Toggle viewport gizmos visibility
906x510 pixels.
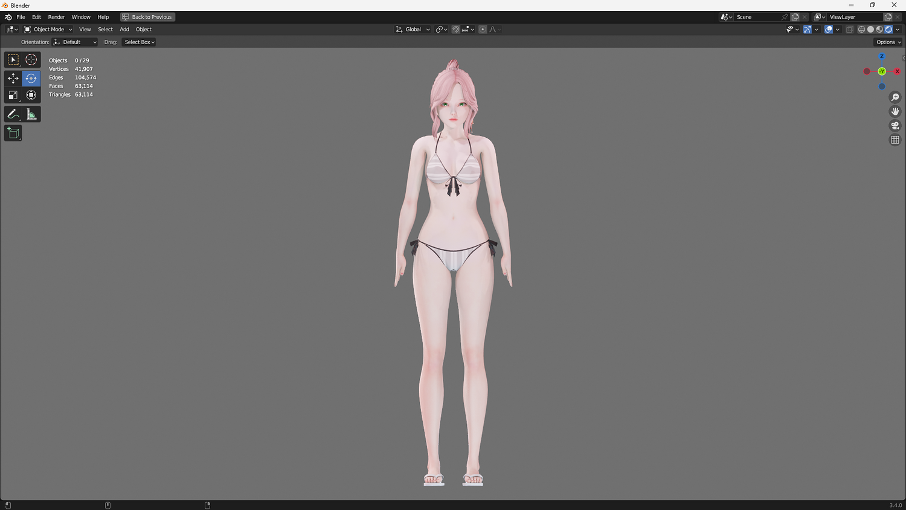pyautogui.click(x=807, y=29)
